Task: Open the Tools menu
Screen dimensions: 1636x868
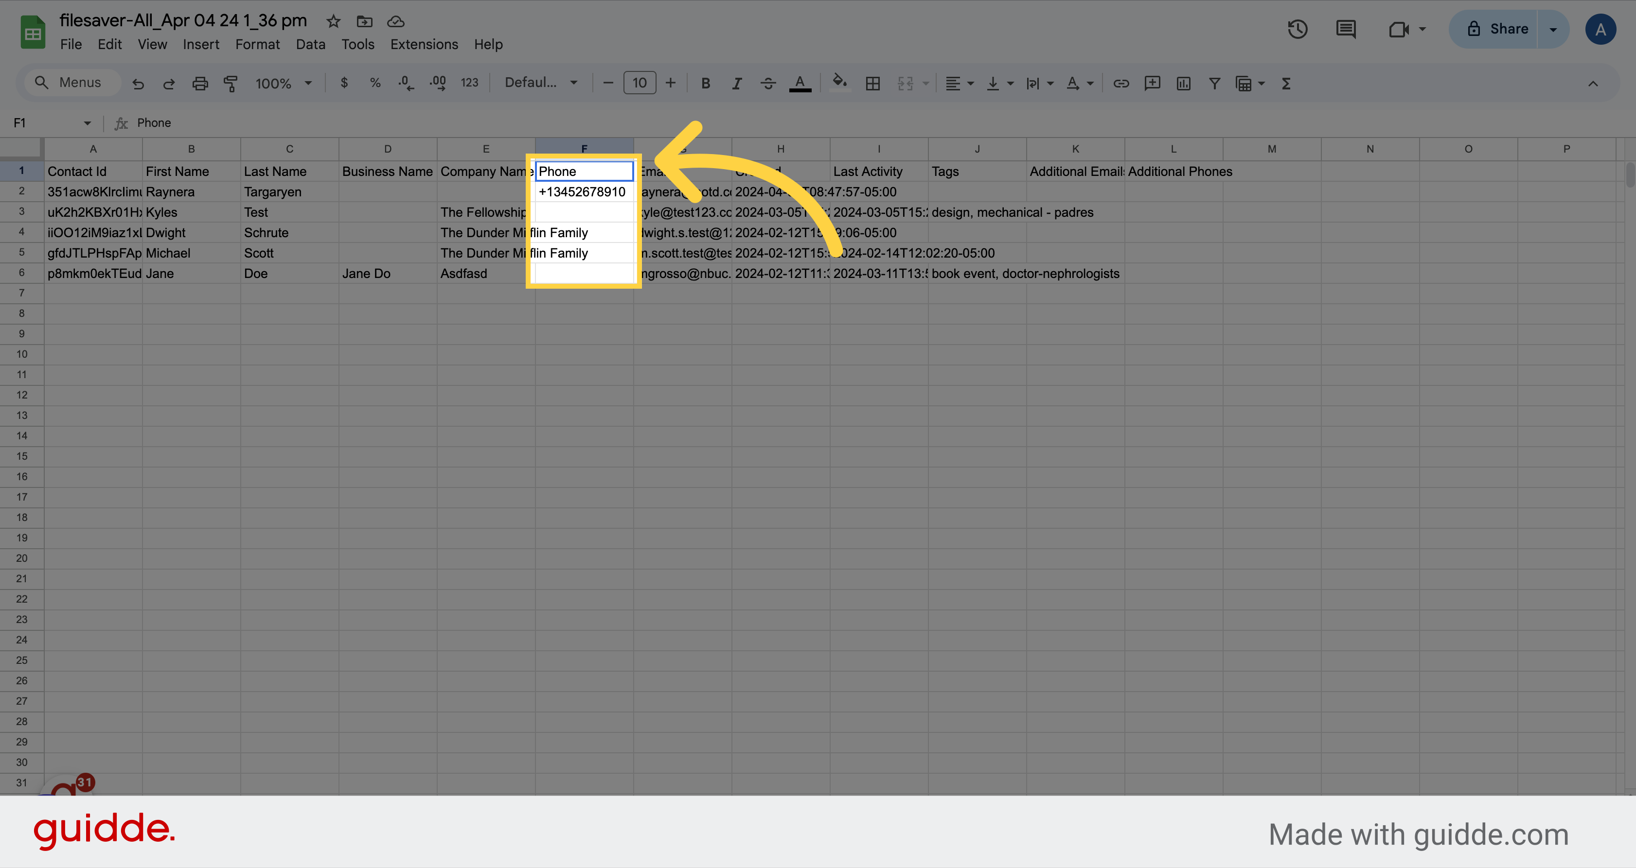Action: click(x=357, y=44)
